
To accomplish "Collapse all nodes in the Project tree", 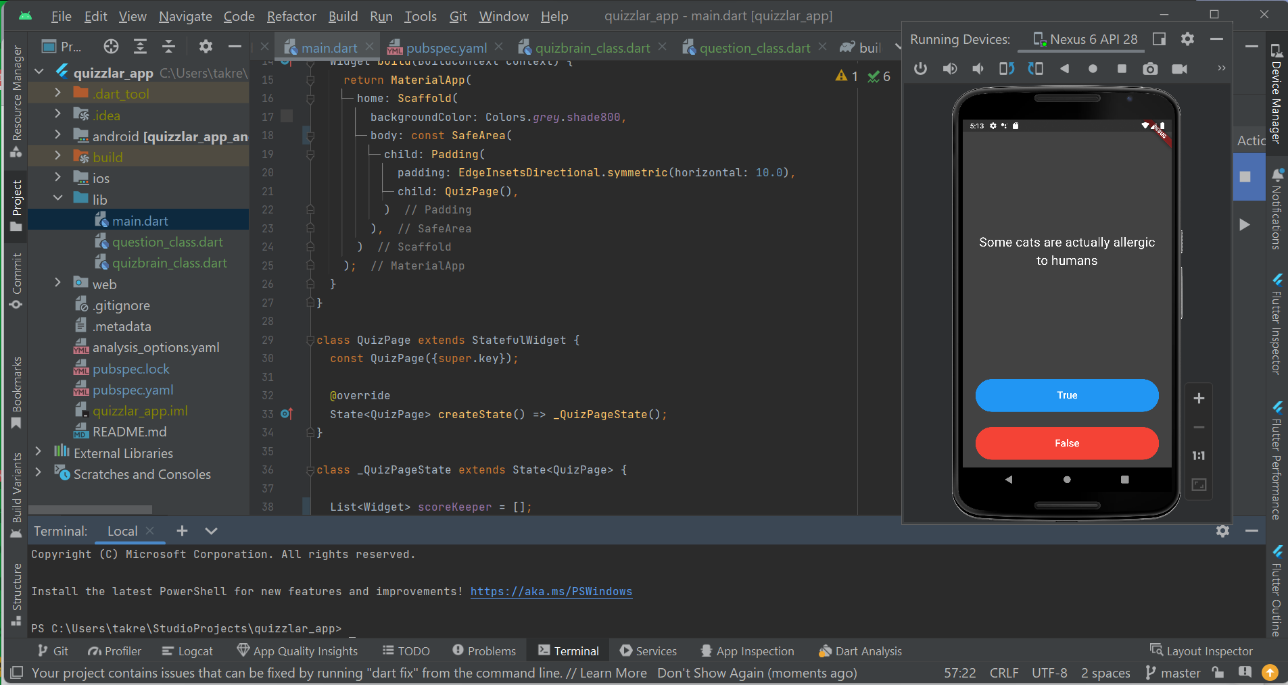I will pyautogui.click(x=170, y=47).
